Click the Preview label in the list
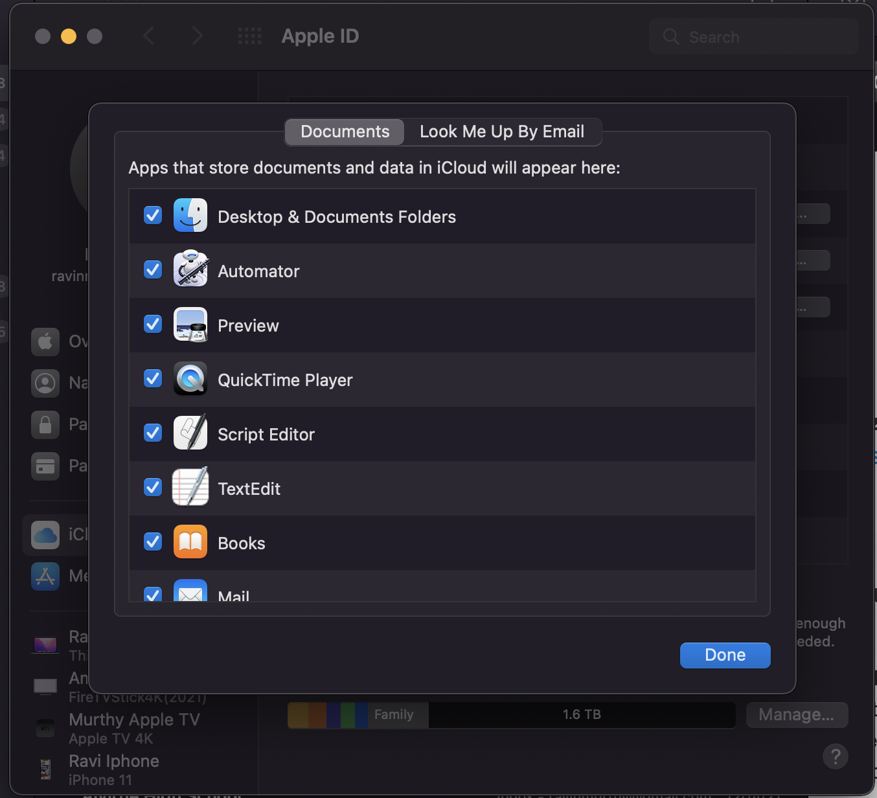 pos(248,326)
